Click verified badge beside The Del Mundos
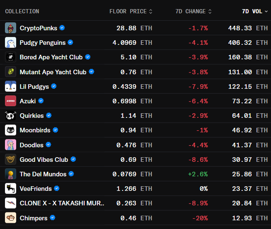The width and height of the screenshot is (271, 229). coord(71,174)
